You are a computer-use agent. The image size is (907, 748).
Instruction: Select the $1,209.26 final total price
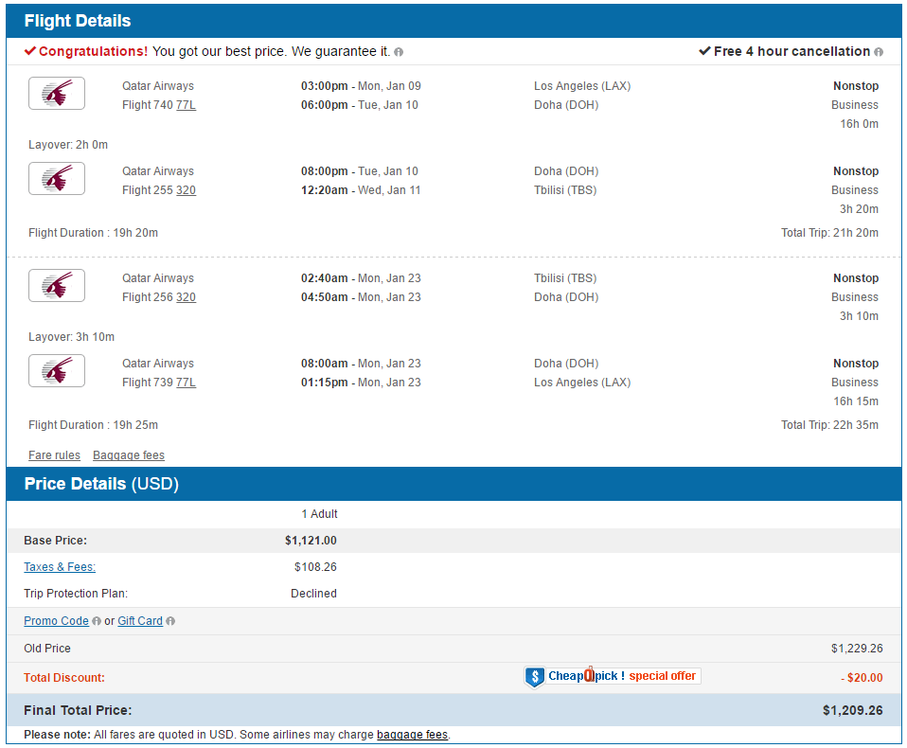853,710
